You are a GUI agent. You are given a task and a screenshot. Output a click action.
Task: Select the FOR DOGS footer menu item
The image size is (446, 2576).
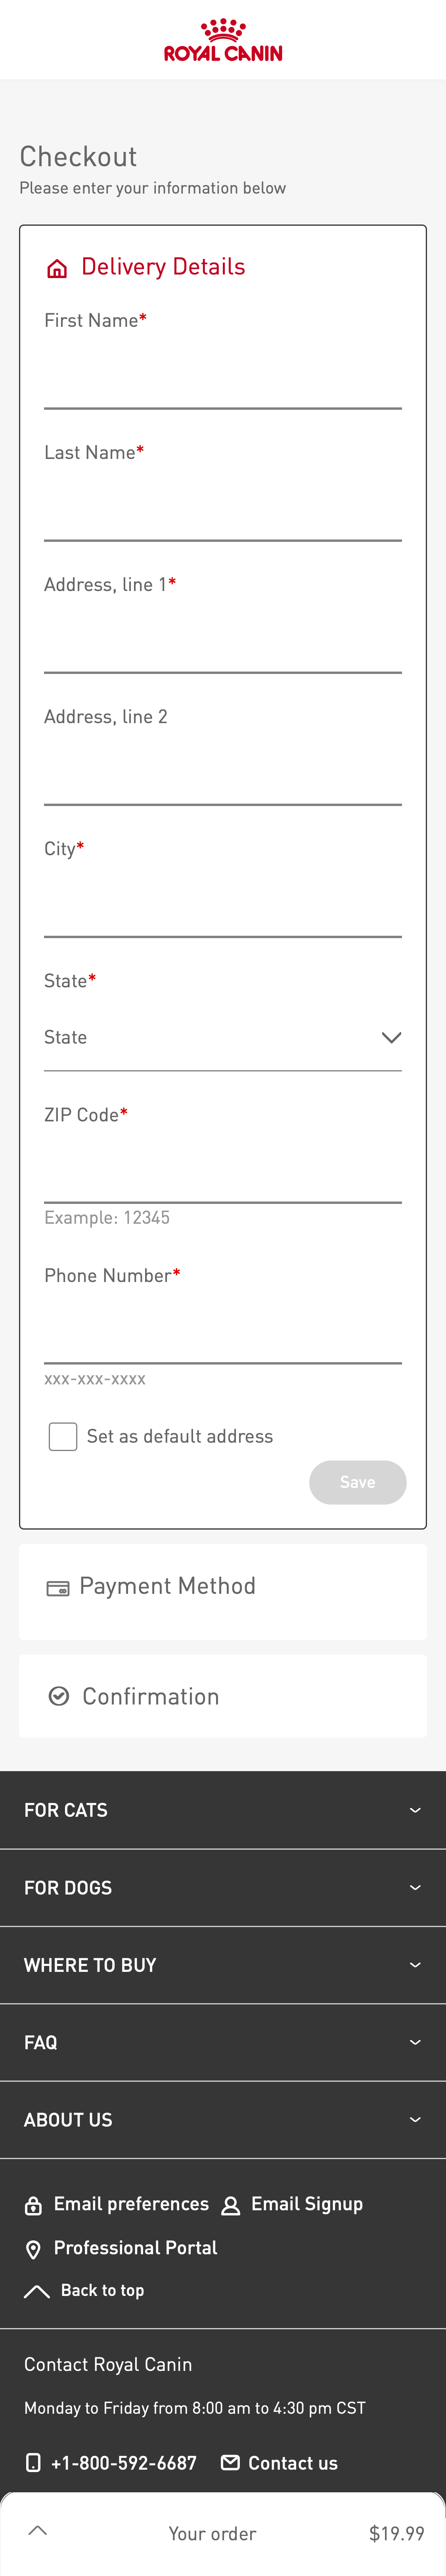pos(222,1888)
